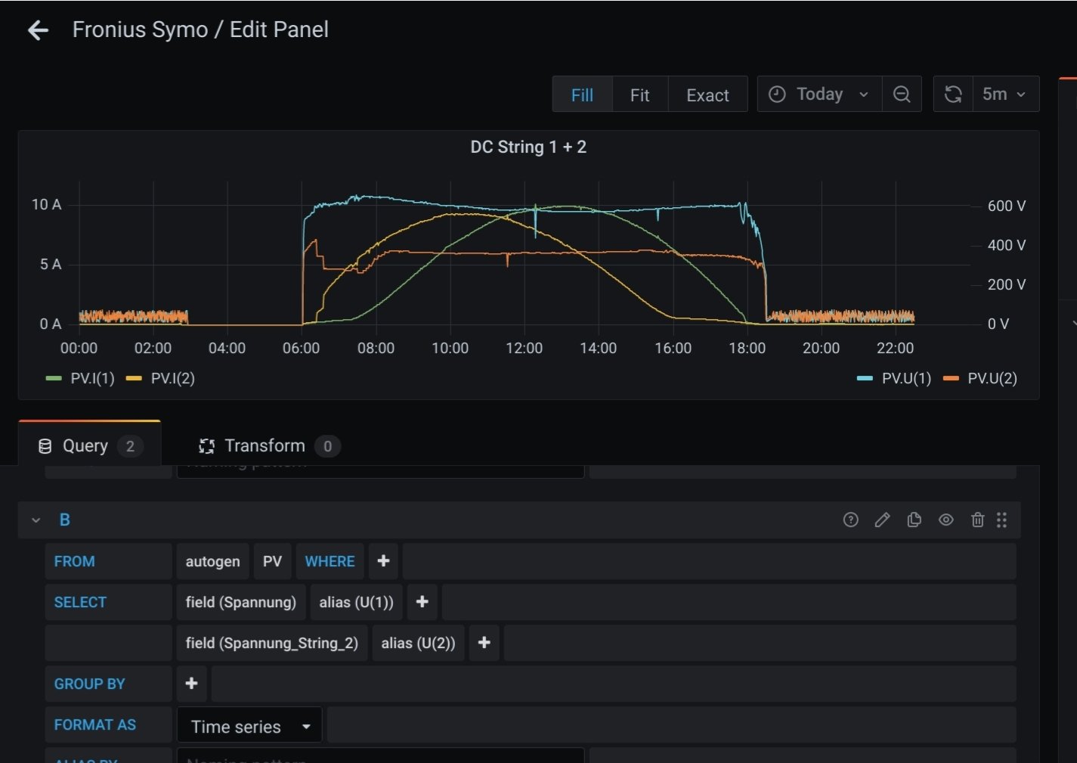Viewport: 1077px width, 763px height.
Task: Open query B help icon
Action: pyautogui.click(x=850, y=520)
